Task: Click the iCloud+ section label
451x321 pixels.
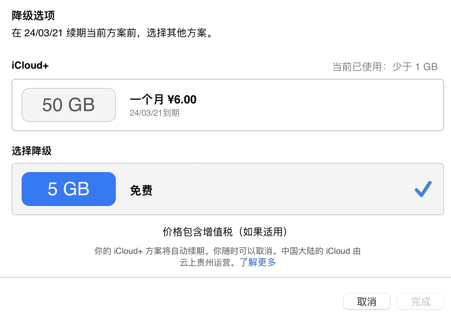Action: point(30,66)
